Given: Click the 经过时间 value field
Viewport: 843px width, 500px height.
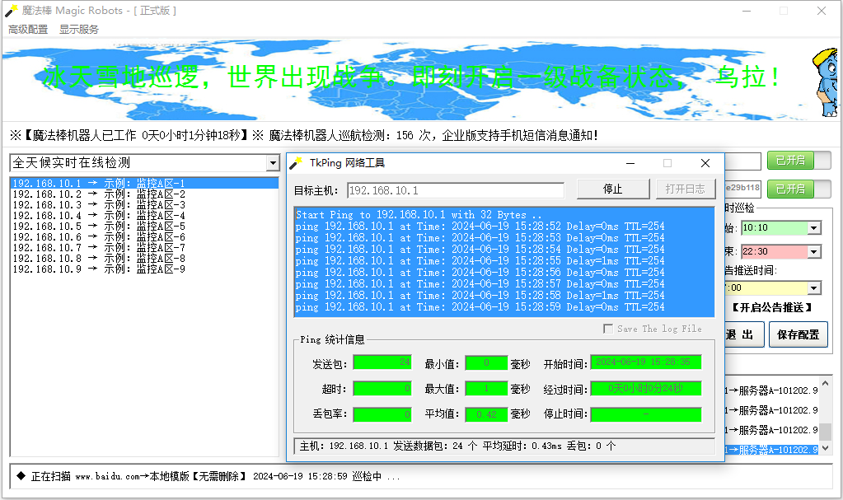Looking at the screenshot, I should pyautogui.click(x=646, y=388).
